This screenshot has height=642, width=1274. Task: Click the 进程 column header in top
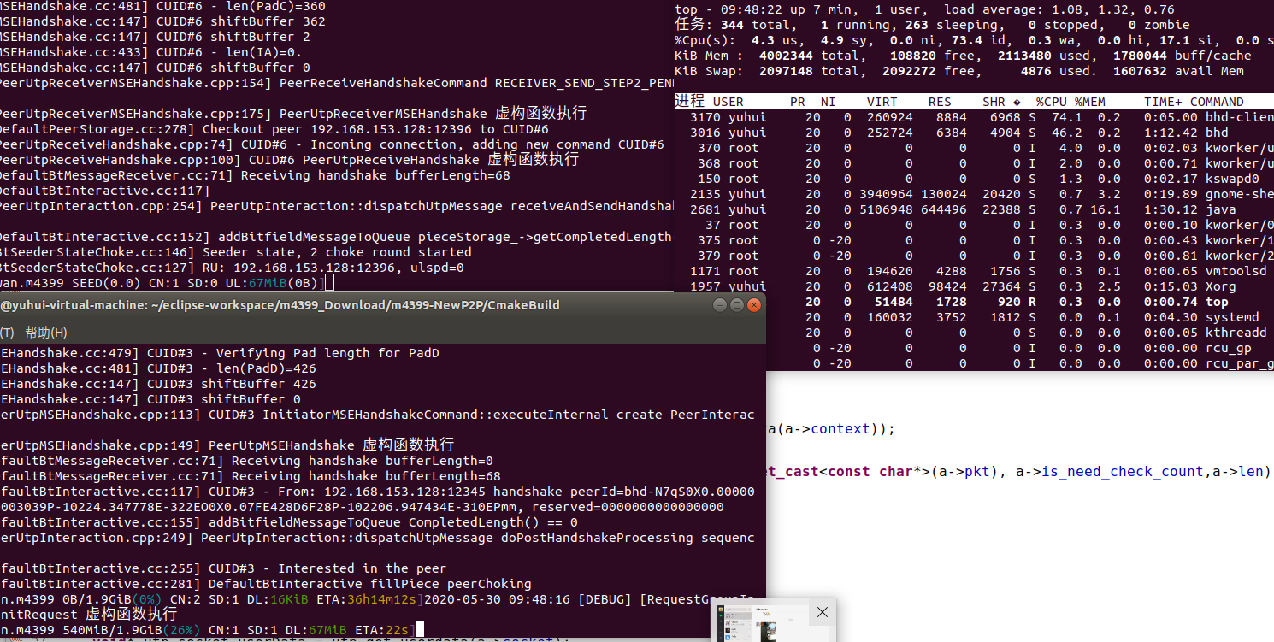[689, 101]
